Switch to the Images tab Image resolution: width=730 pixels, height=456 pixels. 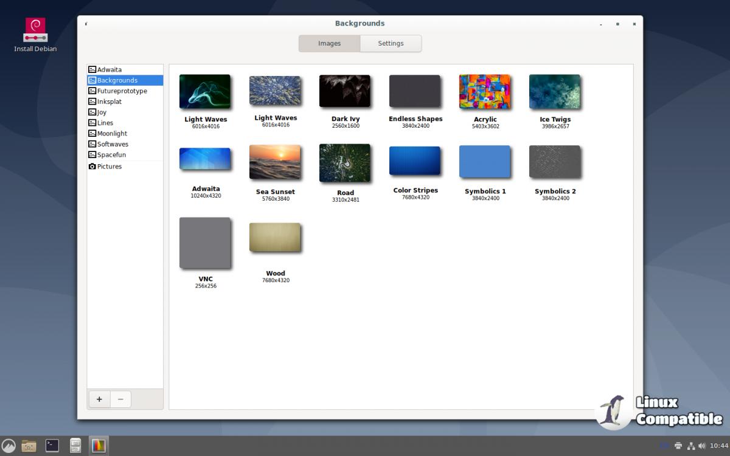point(329,44)
